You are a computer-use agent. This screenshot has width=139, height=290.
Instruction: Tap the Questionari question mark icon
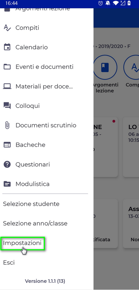point(7,164)
